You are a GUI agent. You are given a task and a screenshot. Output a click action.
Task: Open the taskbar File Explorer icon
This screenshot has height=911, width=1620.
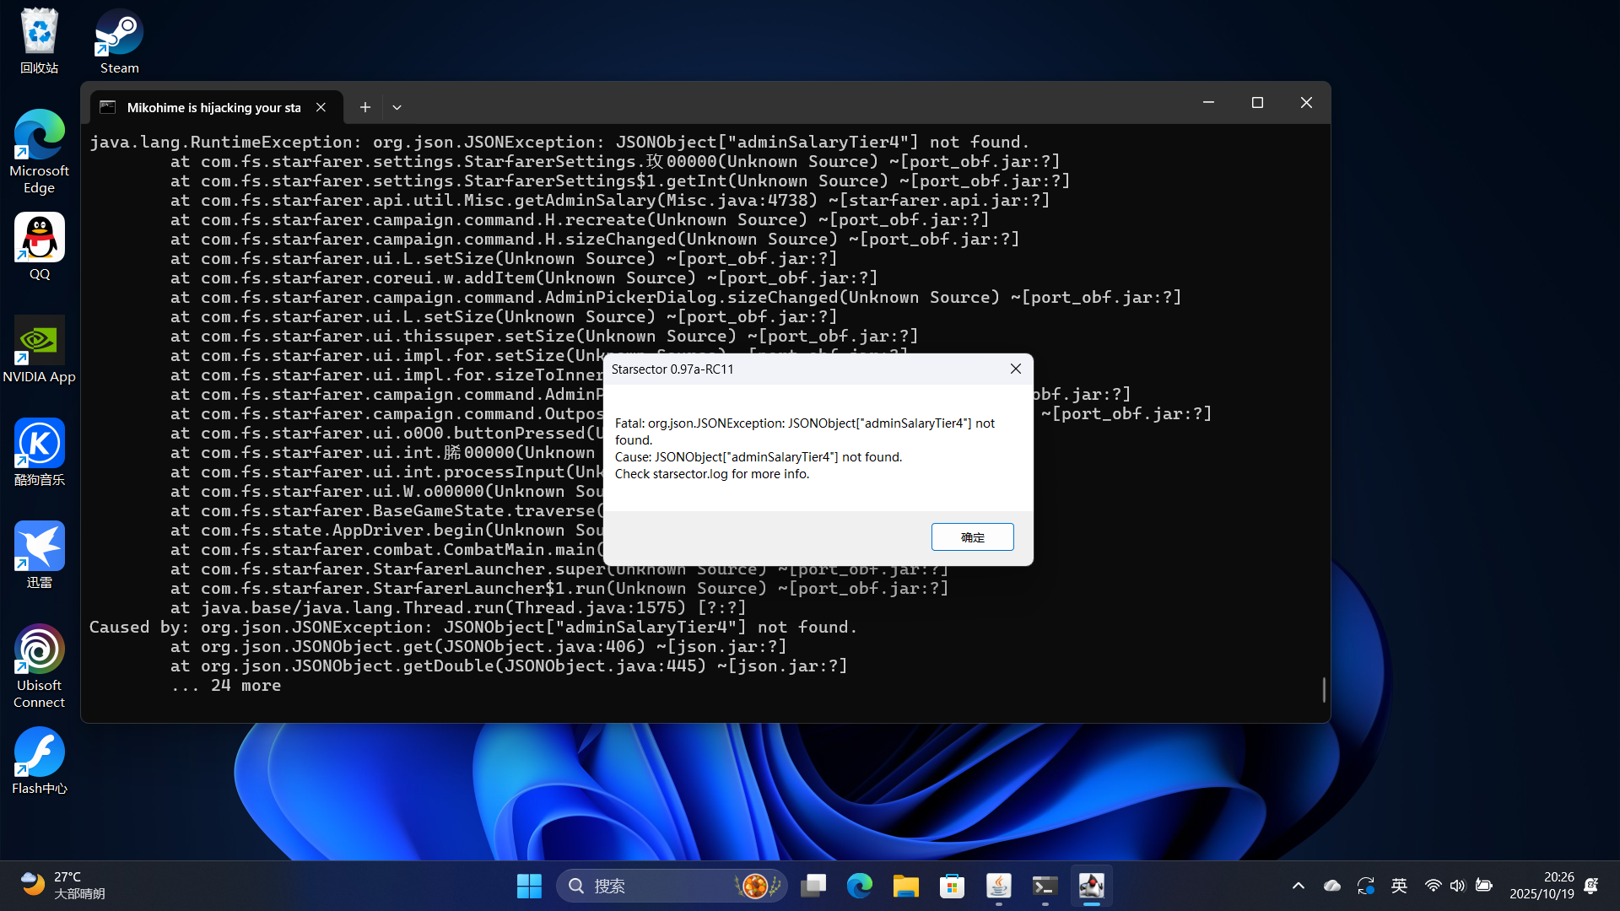point(905,886)
